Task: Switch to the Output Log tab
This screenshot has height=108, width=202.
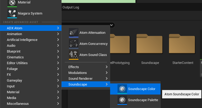Action: [x=71, y=7]
